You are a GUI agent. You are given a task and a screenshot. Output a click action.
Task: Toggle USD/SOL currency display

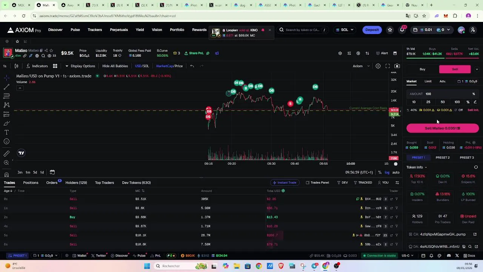coord(142,66)
